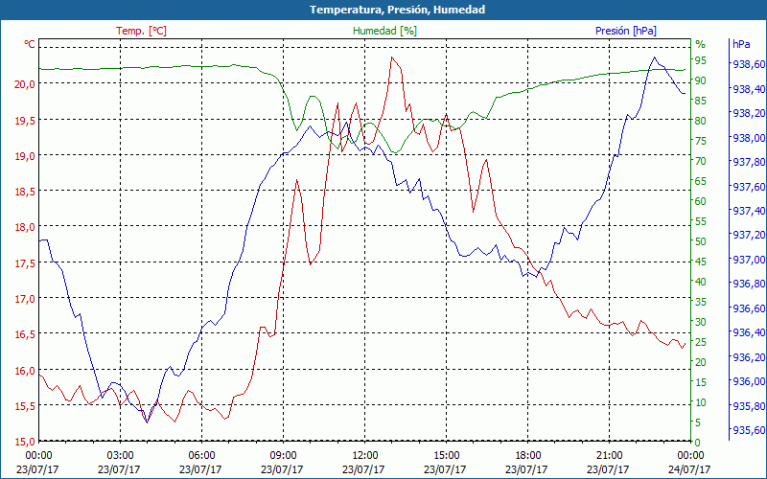Click the 95 humidity axis value

[701, 60]
